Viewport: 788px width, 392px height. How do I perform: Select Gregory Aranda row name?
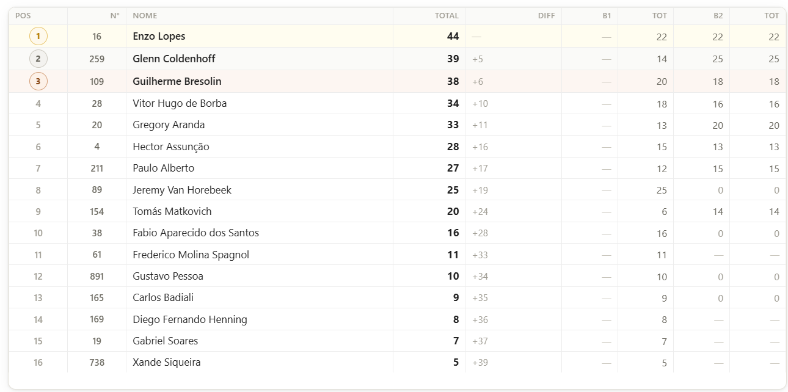point(169,125)
